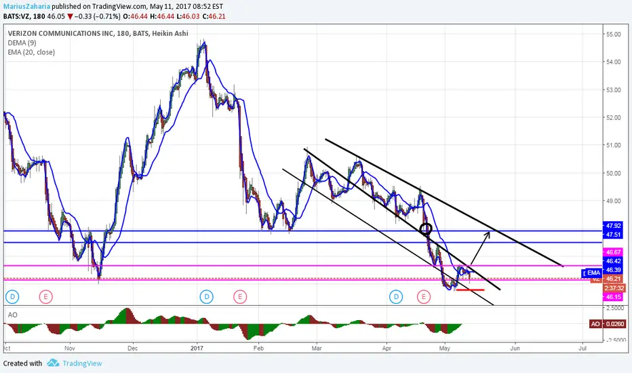Click the 54.00 price axis value

[614, 62]
